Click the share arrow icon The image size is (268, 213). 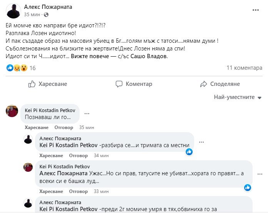[x=204, y=84]
